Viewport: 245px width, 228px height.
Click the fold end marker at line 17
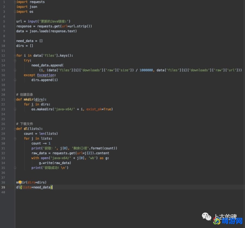click(15, 80)
